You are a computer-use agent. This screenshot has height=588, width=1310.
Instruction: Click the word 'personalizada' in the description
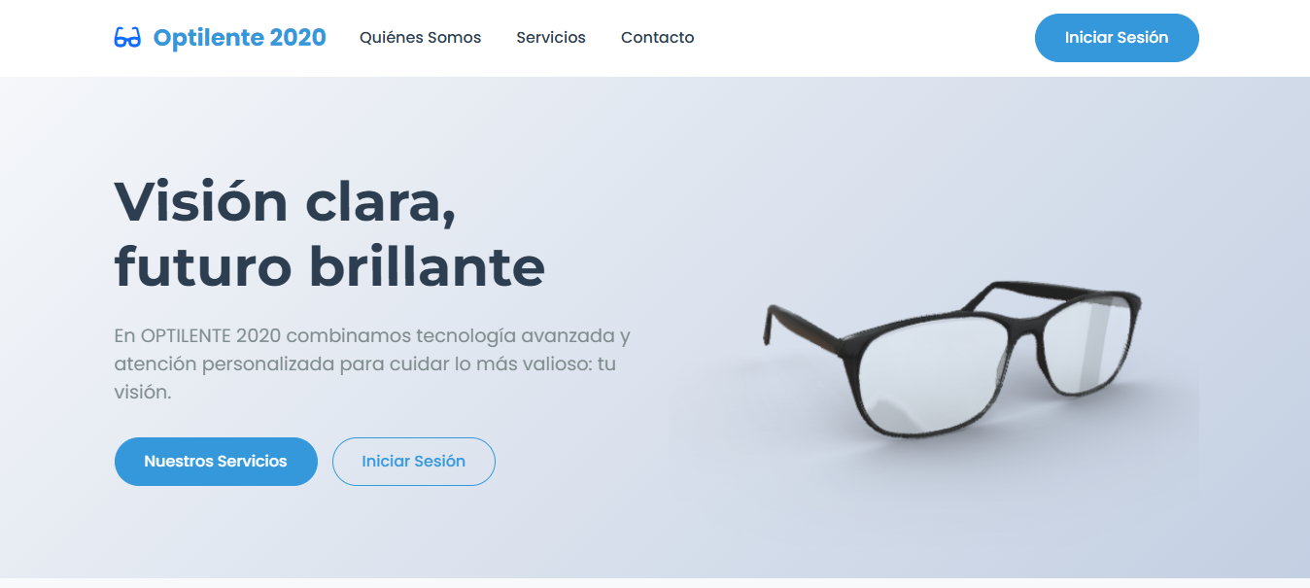click(x=257, y=364)
